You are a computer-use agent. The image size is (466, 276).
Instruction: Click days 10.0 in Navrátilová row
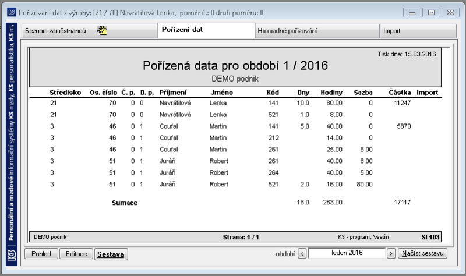tap(303, 103)
